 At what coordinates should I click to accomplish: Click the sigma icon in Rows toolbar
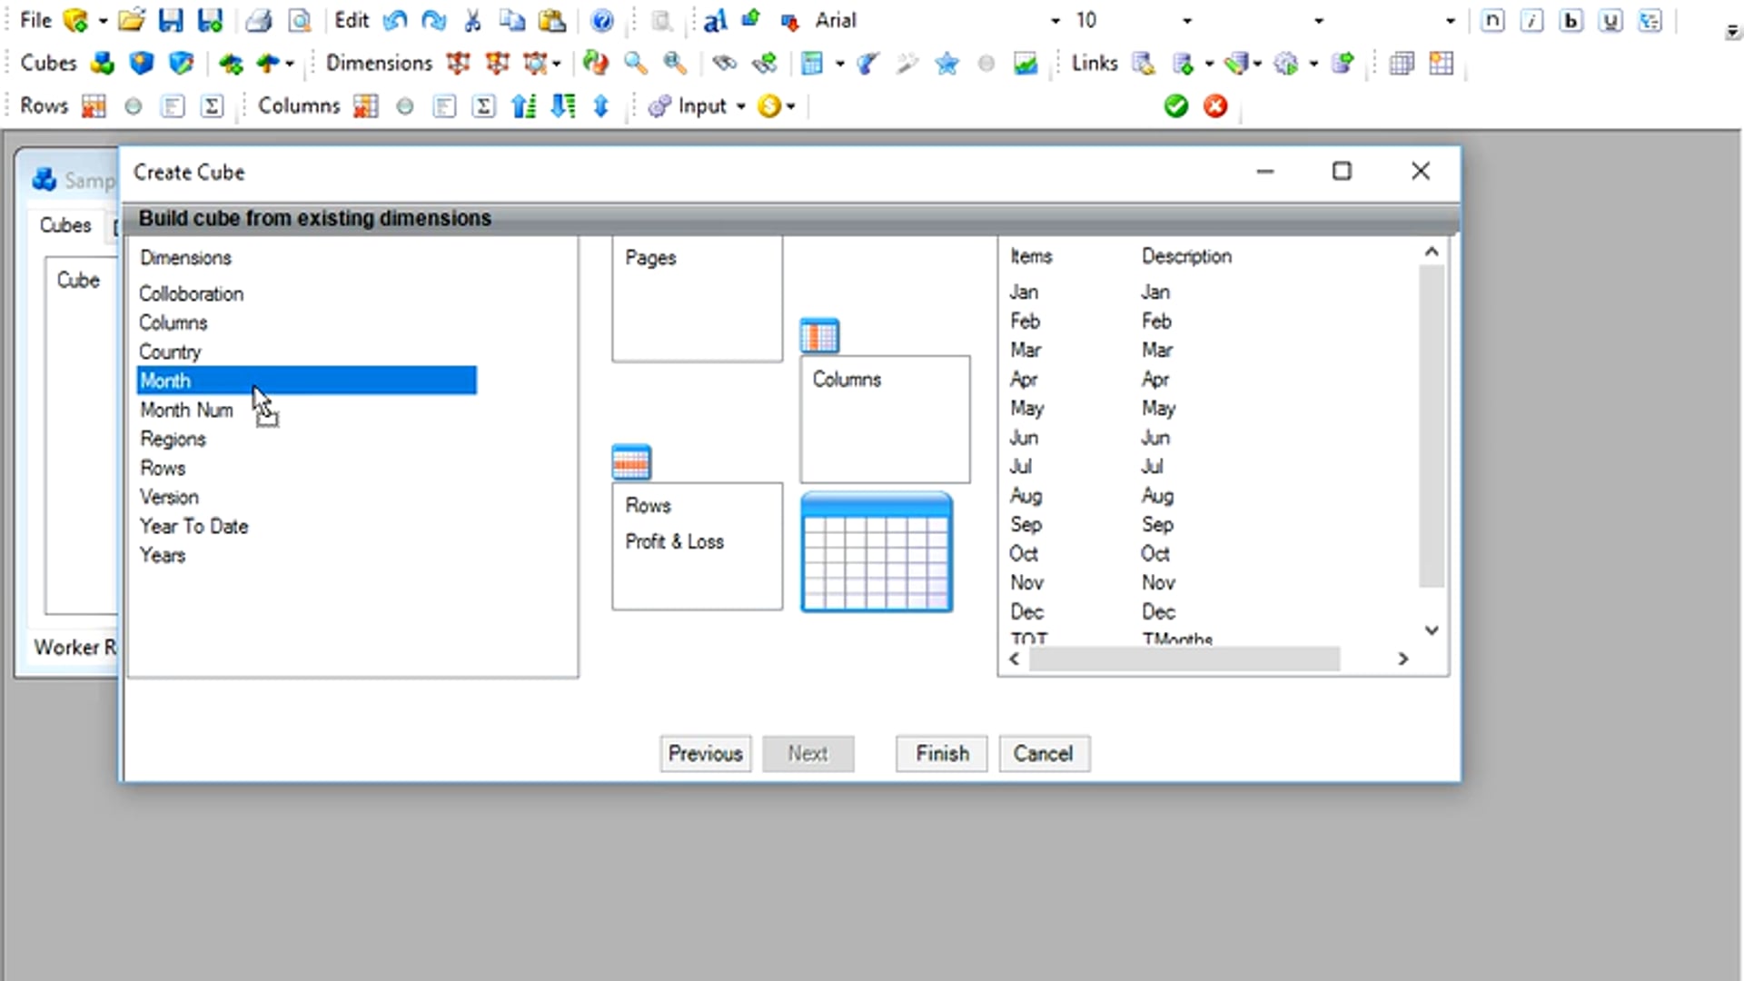click(212, 106)
